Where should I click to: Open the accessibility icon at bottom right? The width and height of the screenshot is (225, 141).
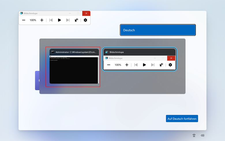click(x=194, y=135)
